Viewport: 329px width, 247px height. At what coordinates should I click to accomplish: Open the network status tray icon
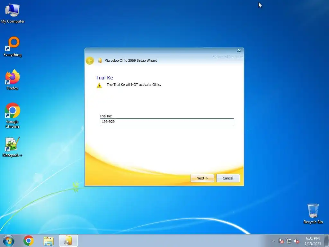[289, 241]
